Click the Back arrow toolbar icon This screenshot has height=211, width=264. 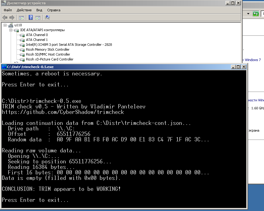click(x=5, y=17)
